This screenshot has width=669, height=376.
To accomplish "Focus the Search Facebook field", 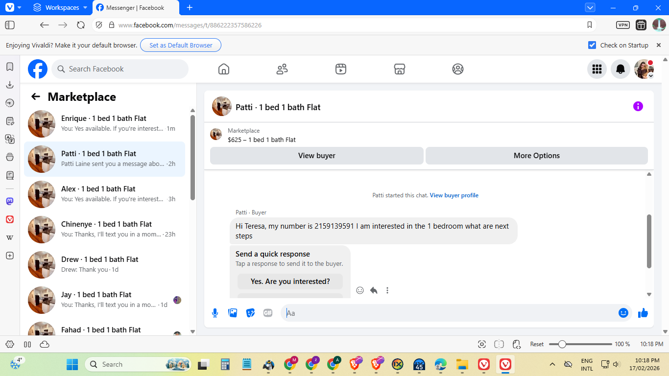I will (x=120, y=69).
